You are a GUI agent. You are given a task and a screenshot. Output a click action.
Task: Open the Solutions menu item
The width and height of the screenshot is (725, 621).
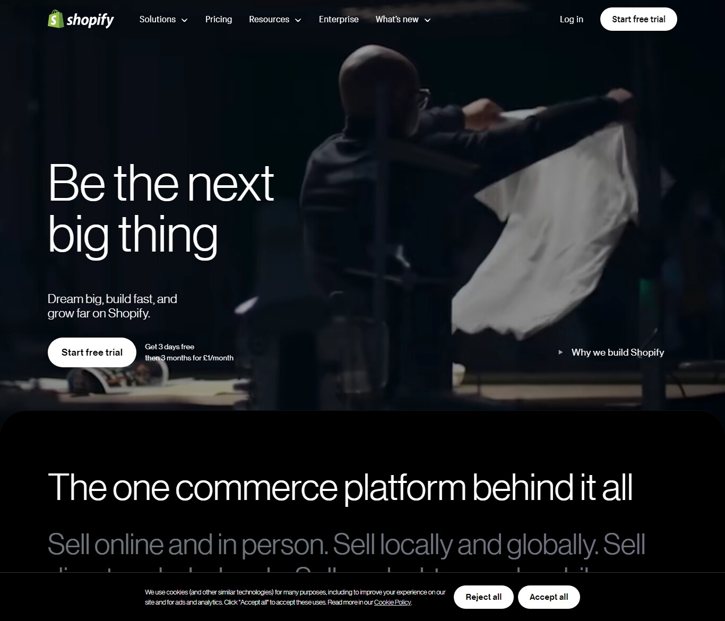(158, 19)
